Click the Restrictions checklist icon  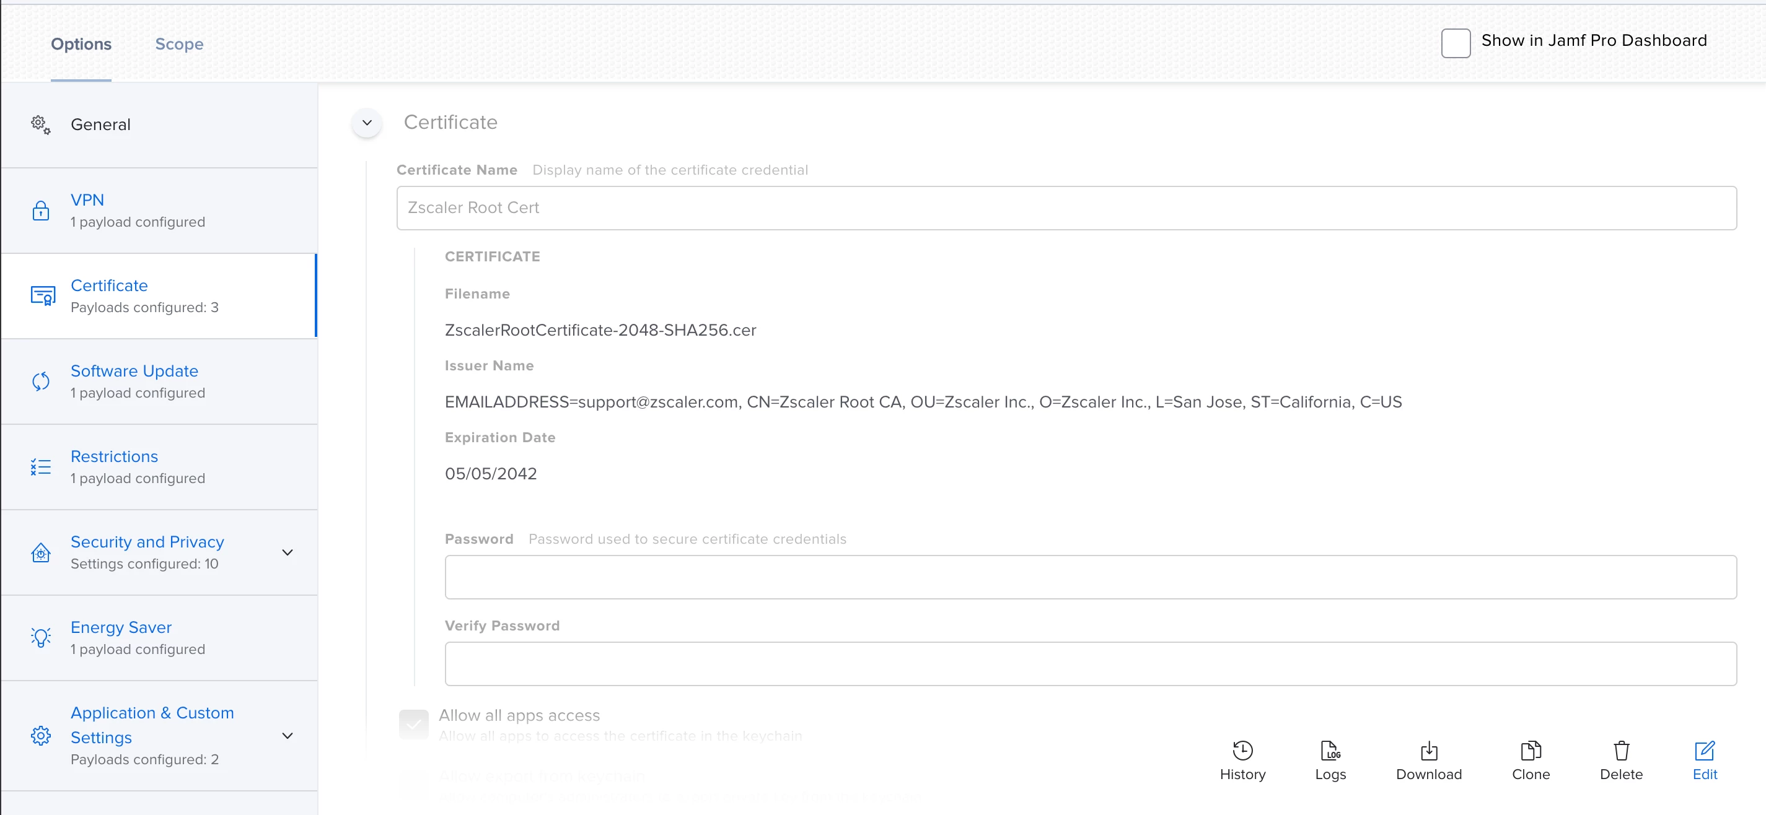[40, 467]
